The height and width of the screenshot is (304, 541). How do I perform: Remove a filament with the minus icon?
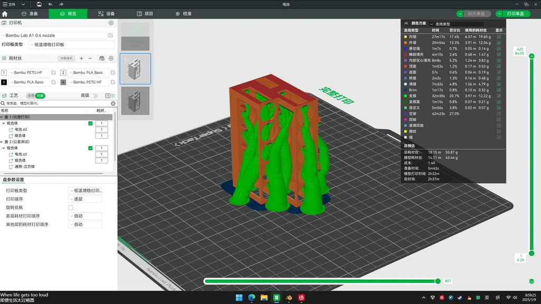[90, 58]
